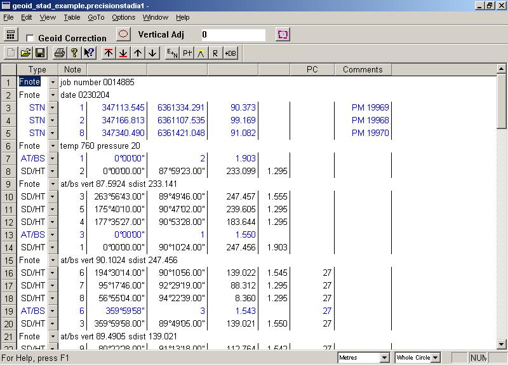
Task: Click the DB toolbar icon
Action: [231, 53]
